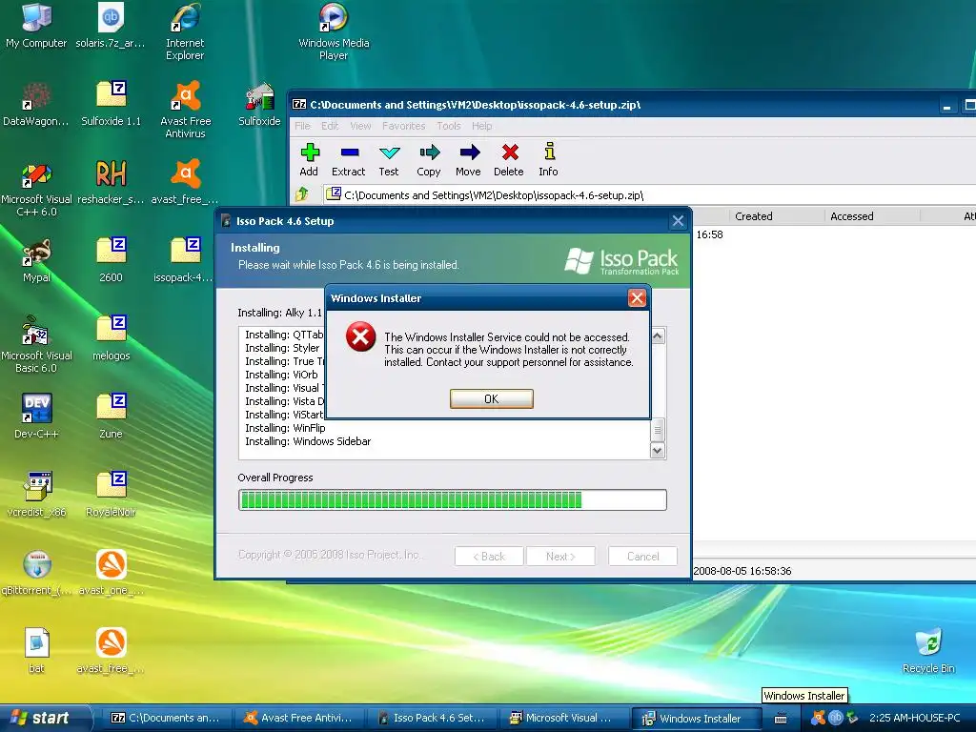
Task: Select the avast_one installer desktop icon
Action: tap(112, 573)
